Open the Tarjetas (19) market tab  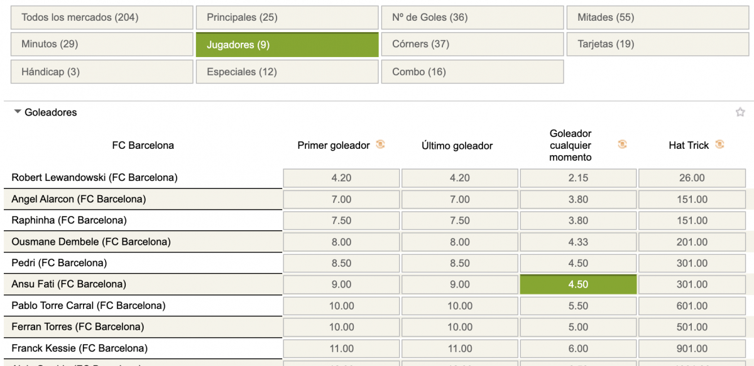(x=658, y=45)
